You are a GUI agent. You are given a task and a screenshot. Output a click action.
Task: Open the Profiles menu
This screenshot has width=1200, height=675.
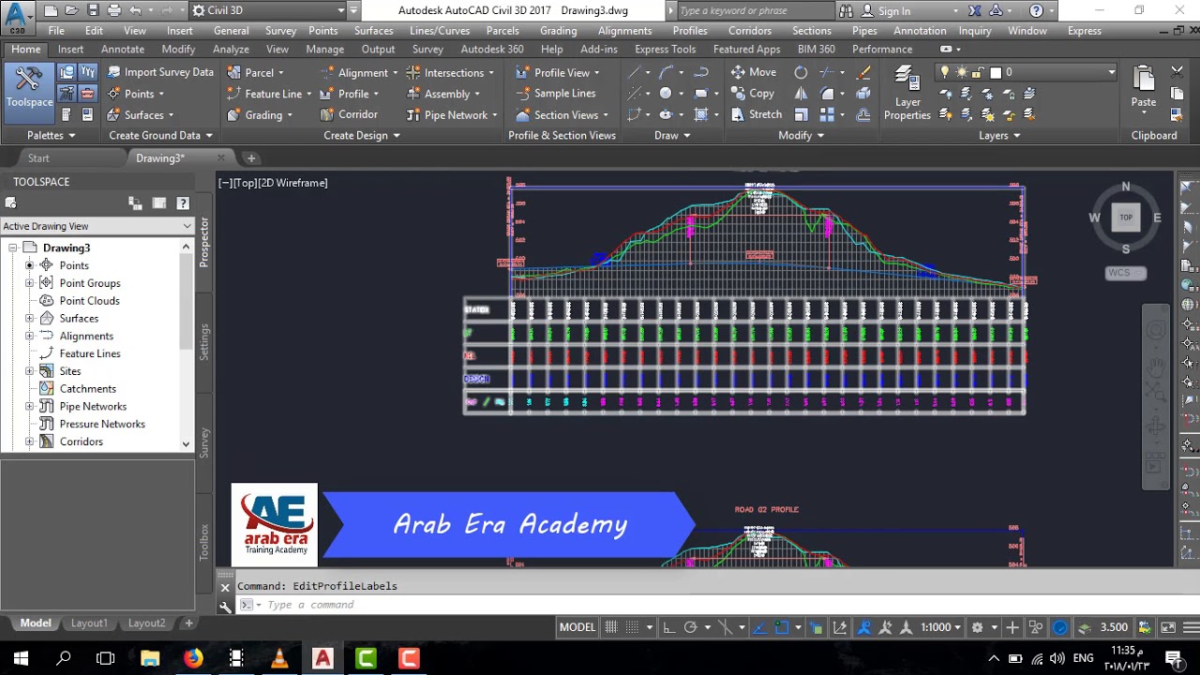coord(690,30)
